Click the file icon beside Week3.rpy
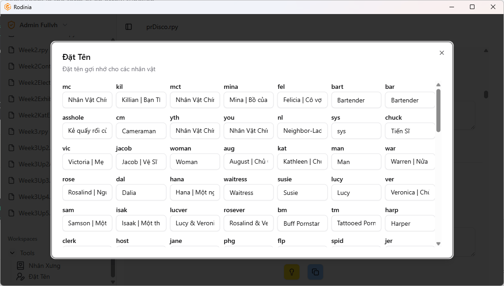Image resolution: width=504 pixels, height=286 pixels. coord(11,131)
